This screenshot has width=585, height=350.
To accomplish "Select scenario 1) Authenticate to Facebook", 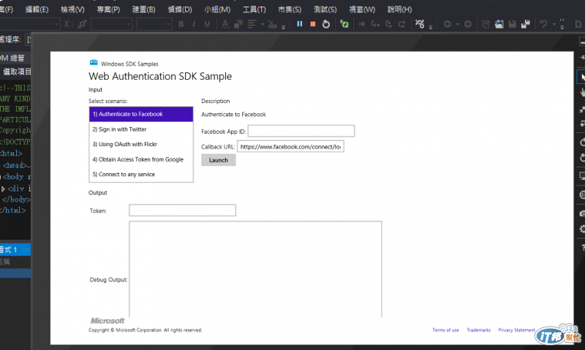I will click(x=141, y=114).
